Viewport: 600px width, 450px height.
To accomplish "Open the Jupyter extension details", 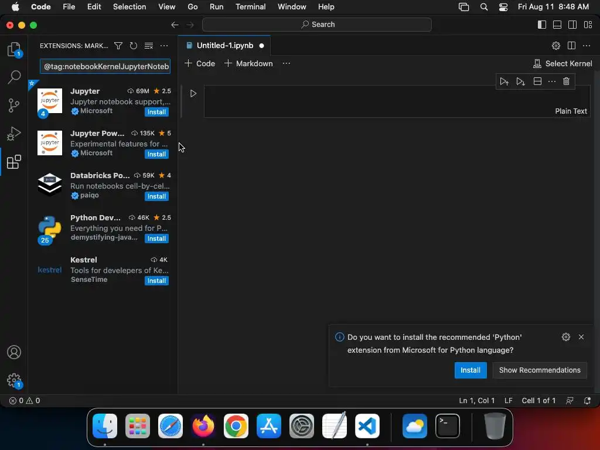I will pyautogui.click(x=103, y=101).
